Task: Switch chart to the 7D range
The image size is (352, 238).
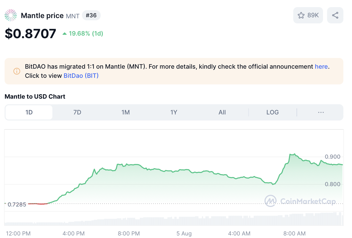Action: 77,112
